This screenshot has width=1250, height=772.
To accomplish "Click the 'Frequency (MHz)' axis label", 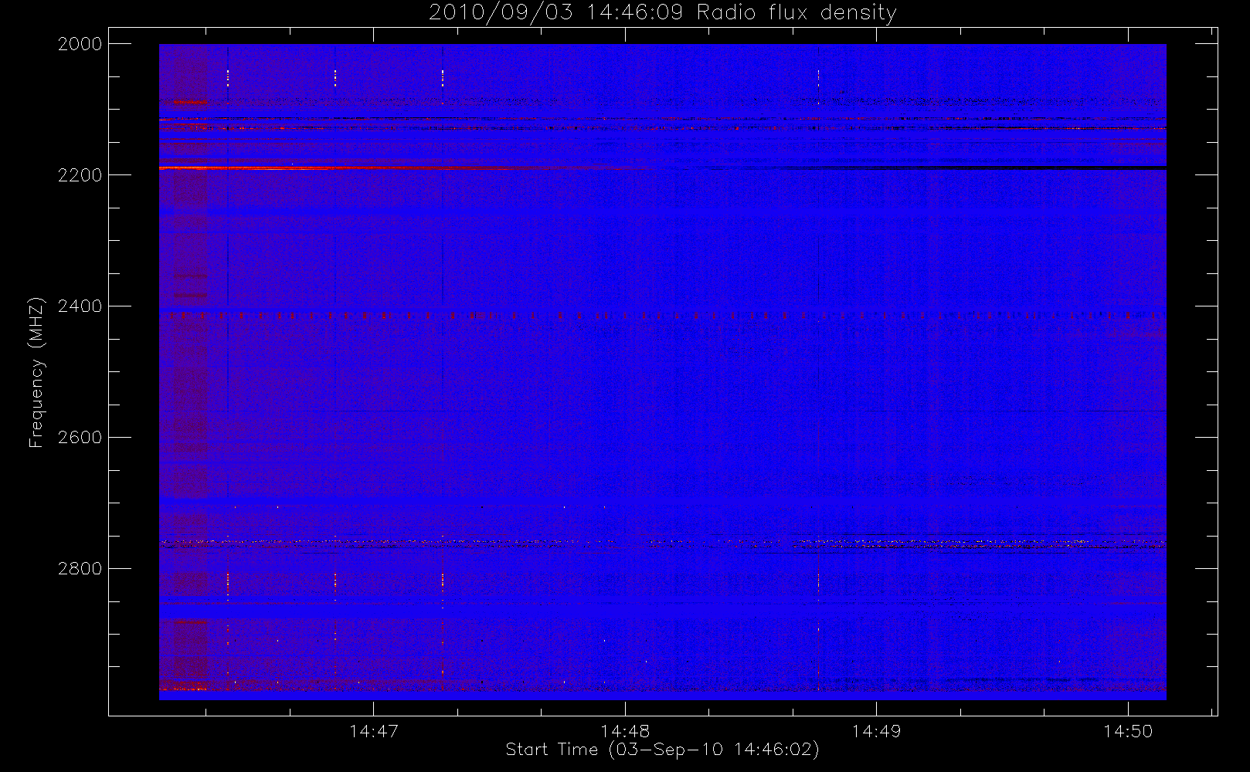I will tap(36, 372).
